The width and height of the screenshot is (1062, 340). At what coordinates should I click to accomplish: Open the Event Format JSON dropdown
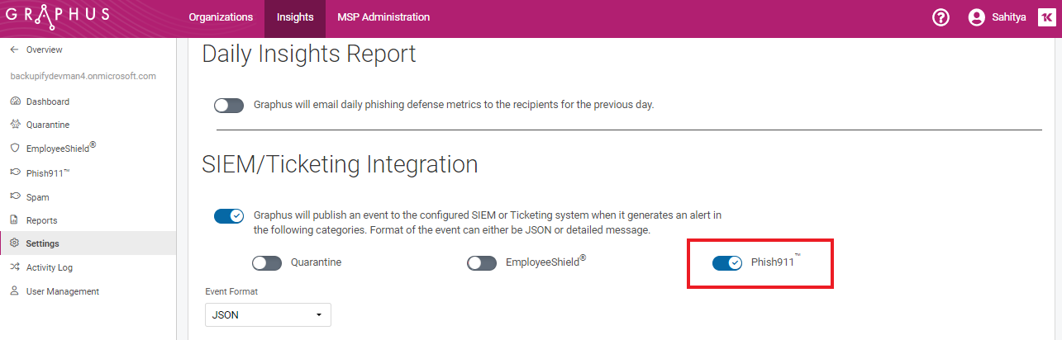point(268,315)
